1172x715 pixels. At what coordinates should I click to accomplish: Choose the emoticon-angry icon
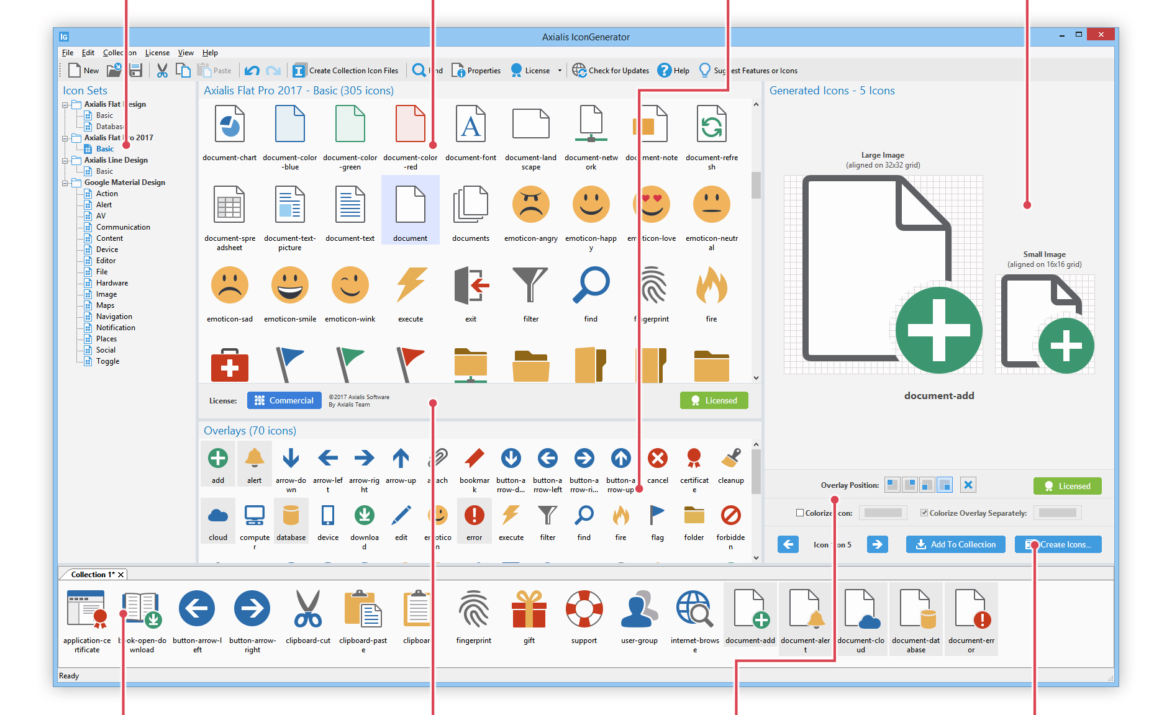tap(530, 205)
